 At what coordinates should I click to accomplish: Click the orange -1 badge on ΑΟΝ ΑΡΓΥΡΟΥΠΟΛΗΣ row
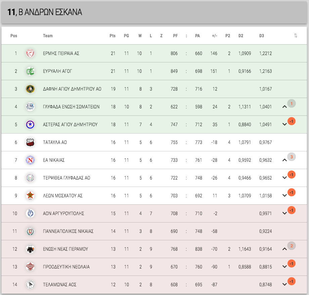(292, 210)
